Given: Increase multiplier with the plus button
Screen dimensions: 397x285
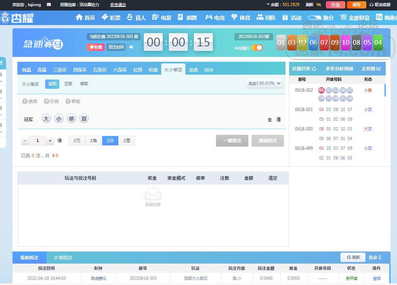Looking at the screenshot, I should pos(50,141).
